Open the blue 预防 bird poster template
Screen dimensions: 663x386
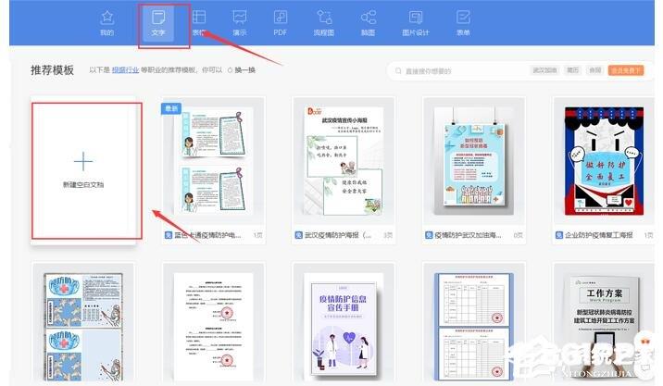tap(83, 327)
